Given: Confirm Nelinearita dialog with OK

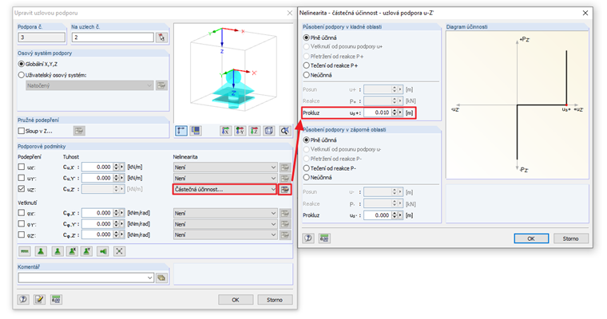Looking at the screenshot, I should coord(531,238).
